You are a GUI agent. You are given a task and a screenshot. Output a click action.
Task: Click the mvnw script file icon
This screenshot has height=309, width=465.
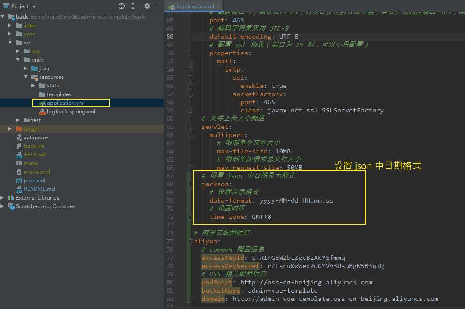click(19, 163)
